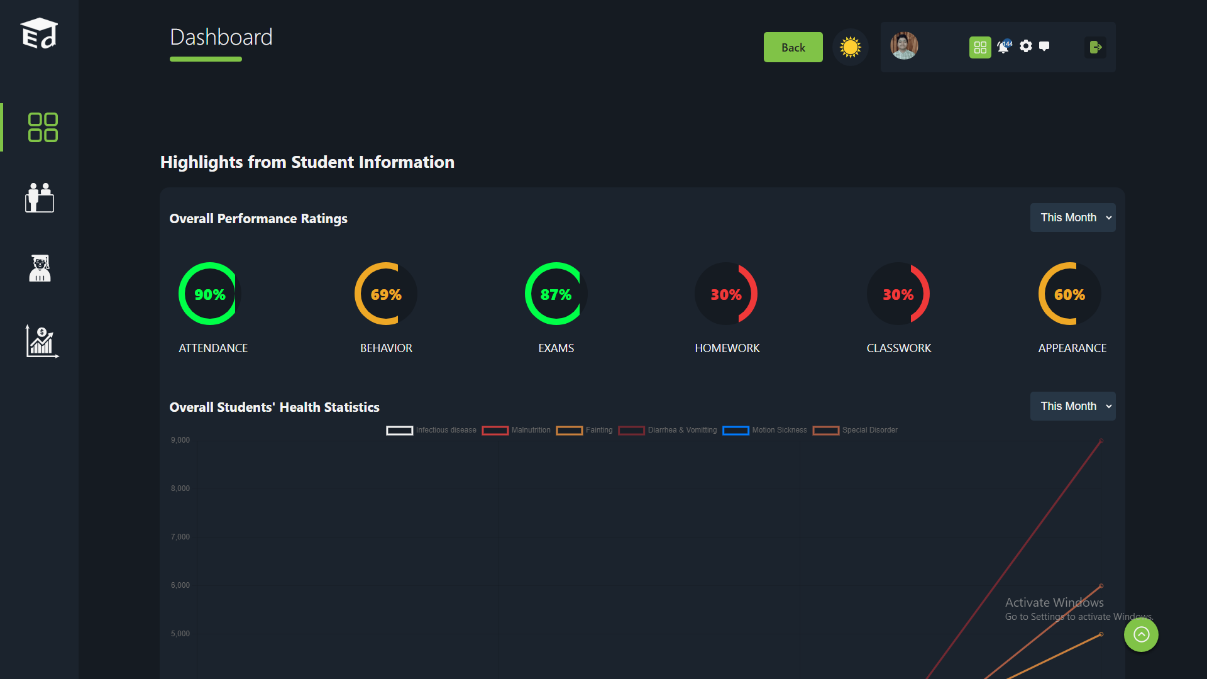The height and width of the screenshot is (679, 1207).
Task: Open the notifications bell with 144 badge
Action: [1003, 47]
